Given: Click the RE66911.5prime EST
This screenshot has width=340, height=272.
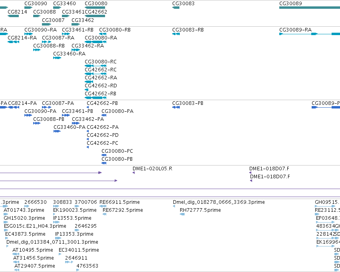Looking at the screenshot, I should click(119, 202).
